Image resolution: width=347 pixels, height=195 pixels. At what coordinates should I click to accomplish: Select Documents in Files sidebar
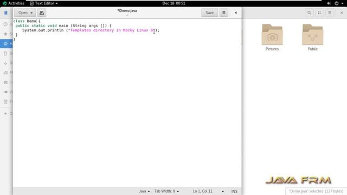7,53
